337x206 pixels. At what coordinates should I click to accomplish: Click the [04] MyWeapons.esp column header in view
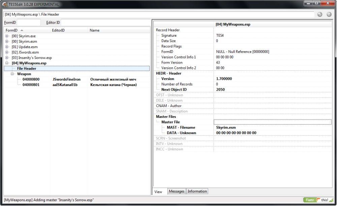(x=273, y=24)
